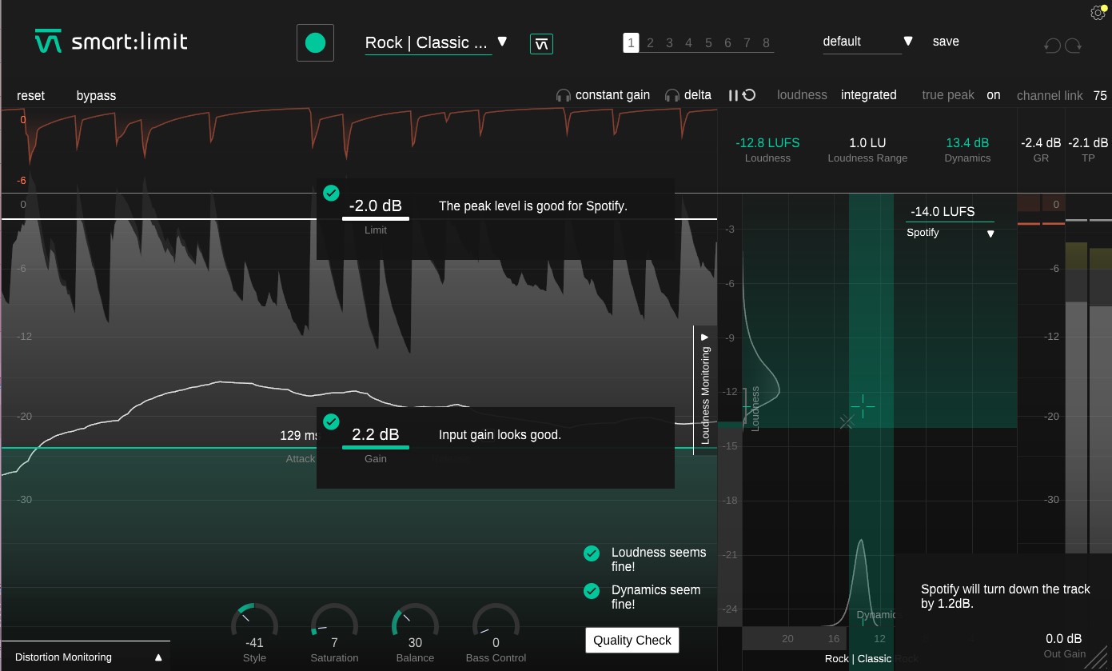Toggle delta headphone monitoring
Screen dimensions: 1112x671
[688, 95]
